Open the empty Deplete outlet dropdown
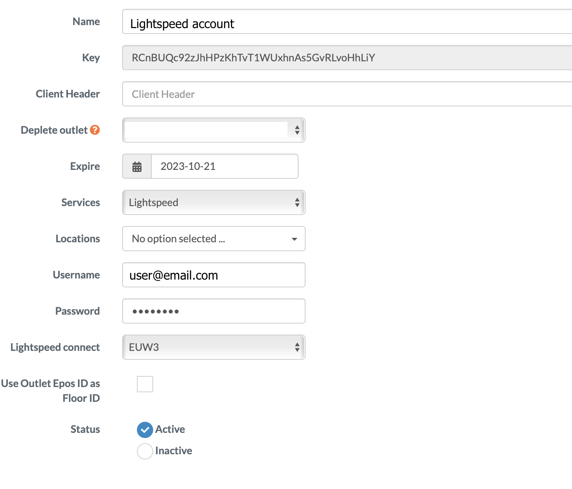This screenshot has height=489, width=572. (207, 130)
